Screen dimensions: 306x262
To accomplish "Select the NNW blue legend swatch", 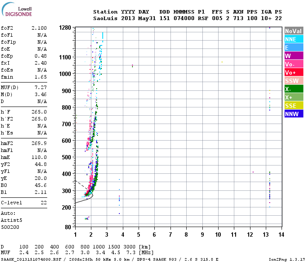I will (294, 114).
